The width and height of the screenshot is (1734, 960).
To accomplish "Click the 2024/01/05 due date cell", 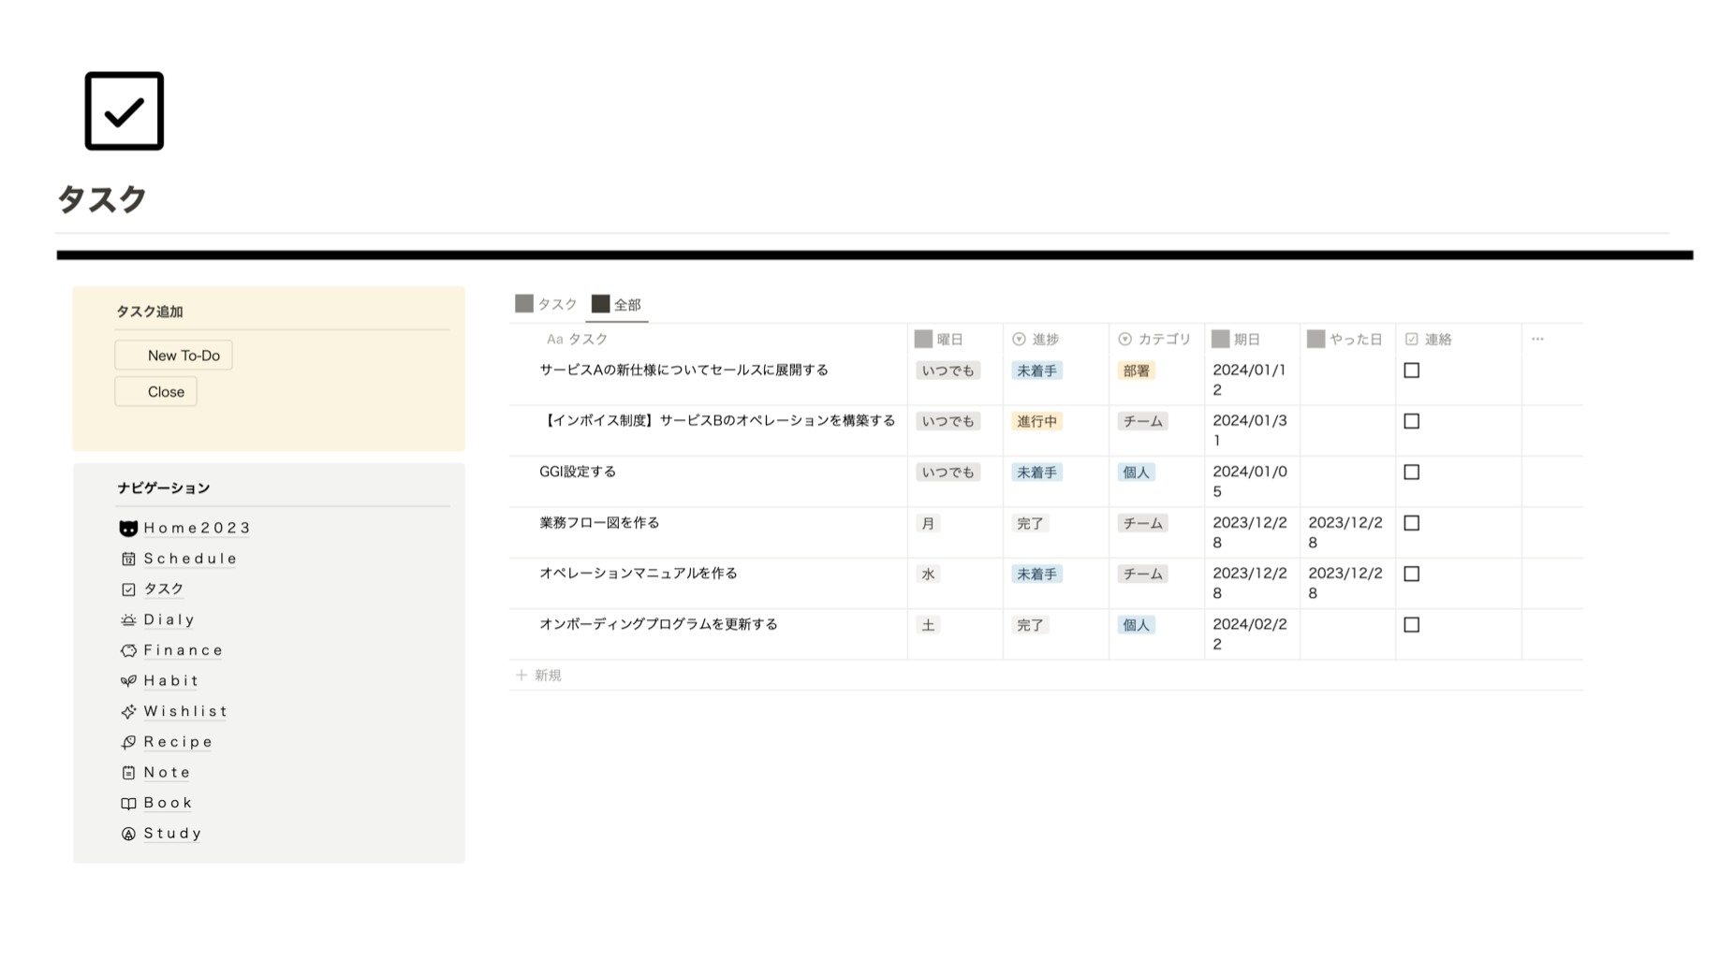I will [1252, 482].
